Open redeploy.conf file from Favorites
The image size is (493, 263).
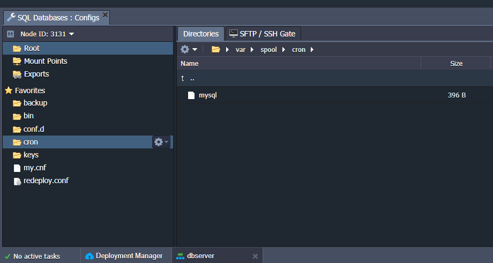point(46,181)
